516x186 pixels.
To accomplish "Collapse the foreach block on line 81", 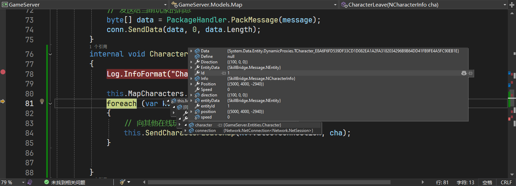I will 50,103.
